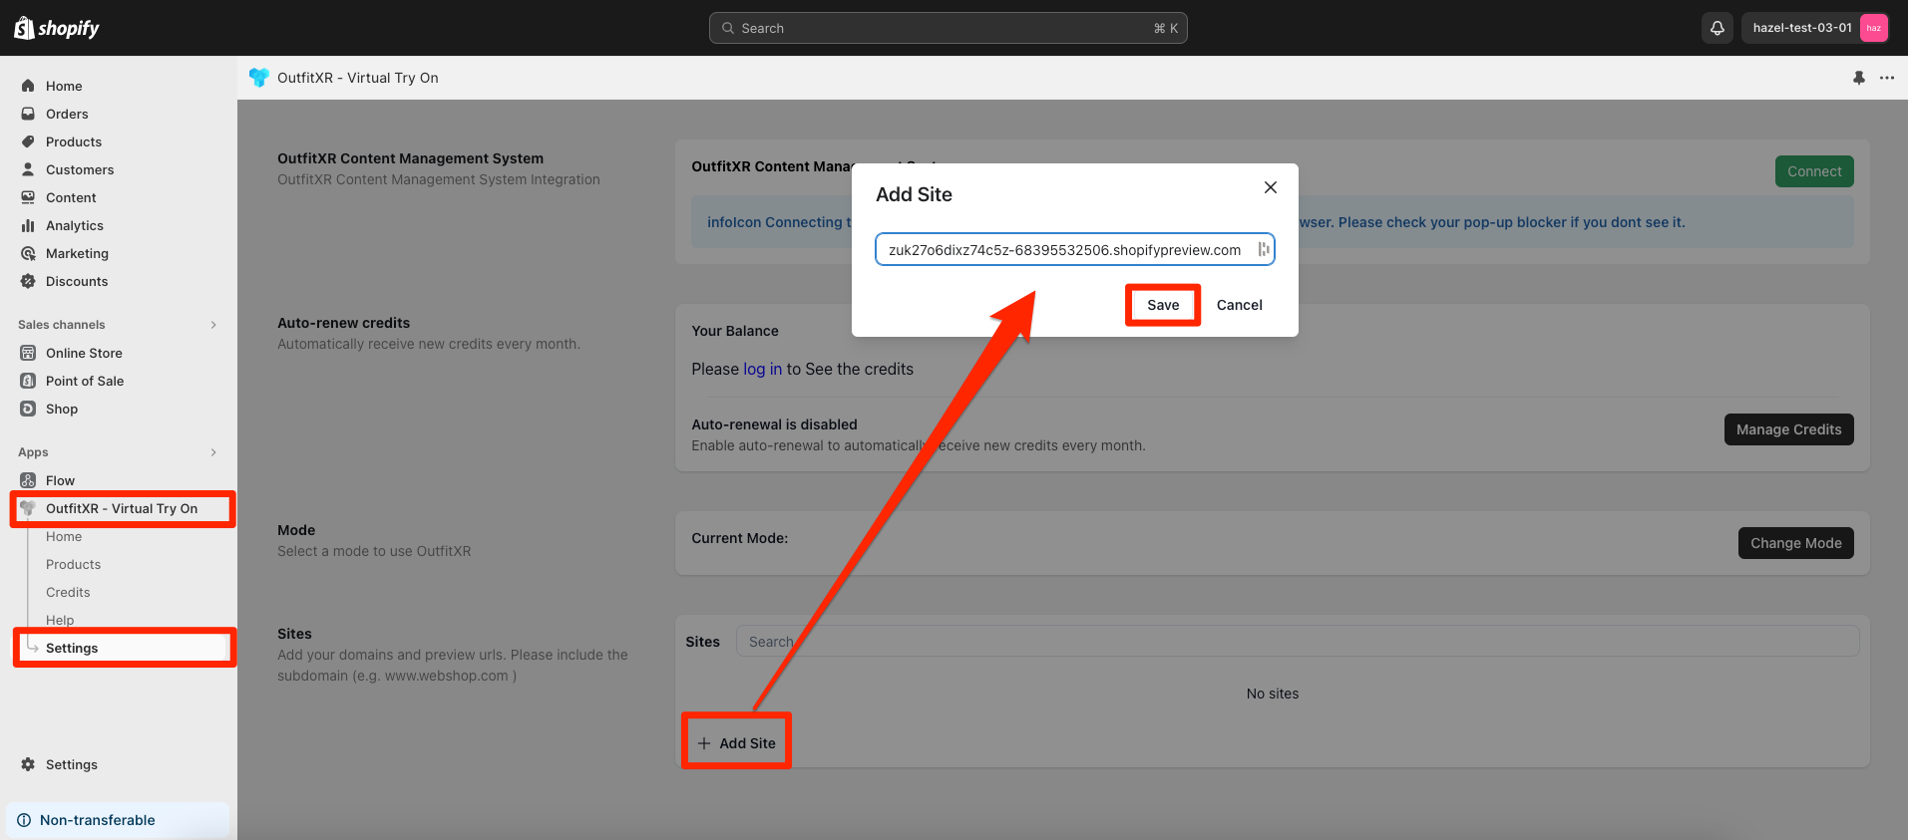This screenshot has width=1908, height=840.
Task: Open Orders in the sidebar
Action: coord(67,114)
